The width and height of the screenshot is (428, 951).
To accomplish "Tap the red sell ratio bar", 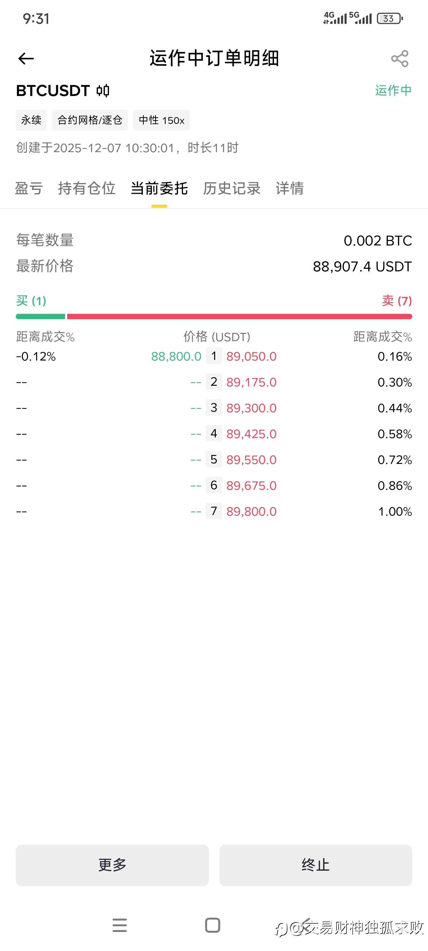I will [x=239, y=317].
